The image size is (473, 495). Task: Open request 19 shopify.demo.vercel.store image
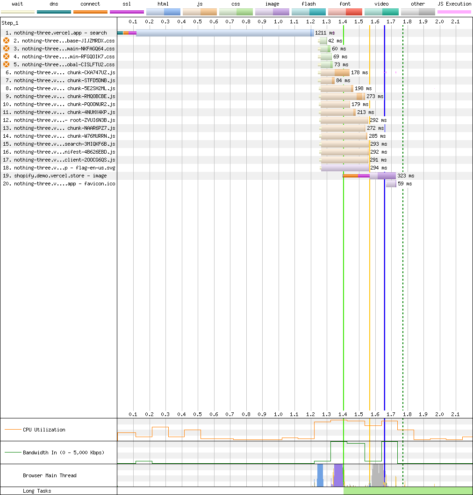tap(60, 176)
